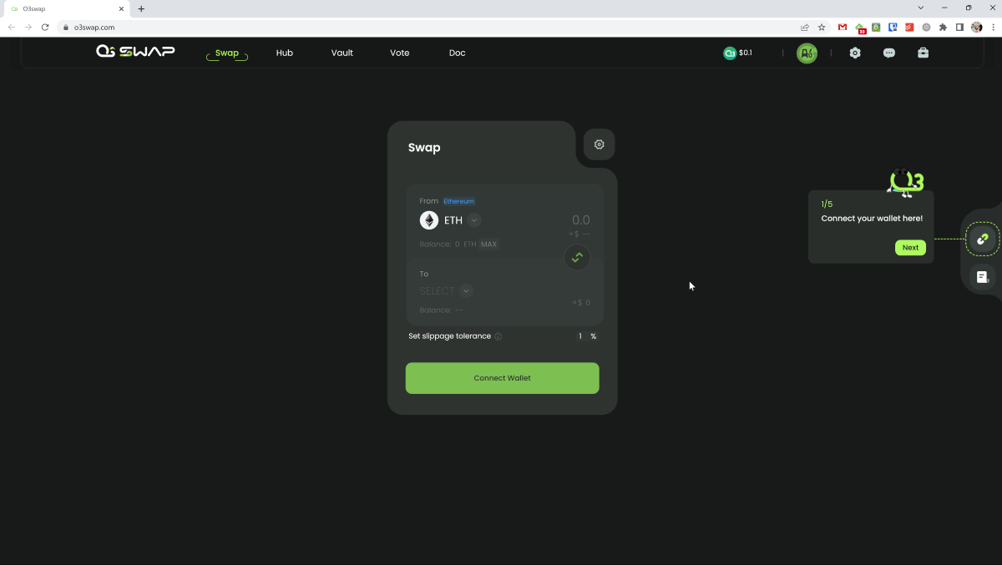The height and width of the screenshot is (565, 1002).
Task: Open new browser tab with plus button
Action: coord(141,8)
